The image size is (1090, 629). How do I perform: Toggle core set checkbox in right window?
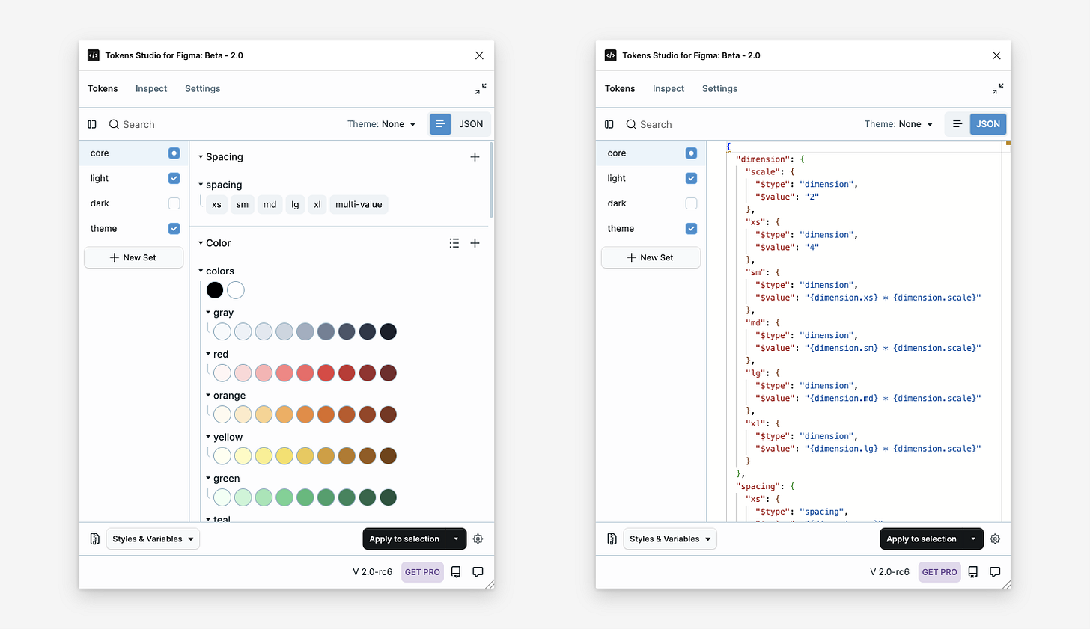click(691, 153)
